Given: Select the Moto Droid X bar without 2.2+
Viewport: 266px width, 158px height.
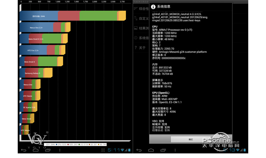Looking at the screenshot, I should (41, 61).
